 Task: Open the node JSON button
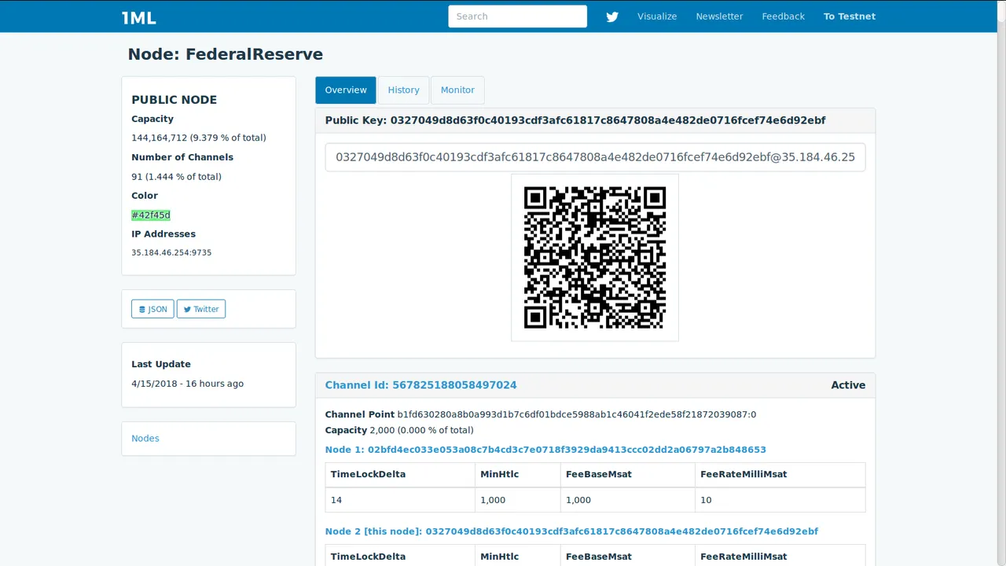(152, 309)
